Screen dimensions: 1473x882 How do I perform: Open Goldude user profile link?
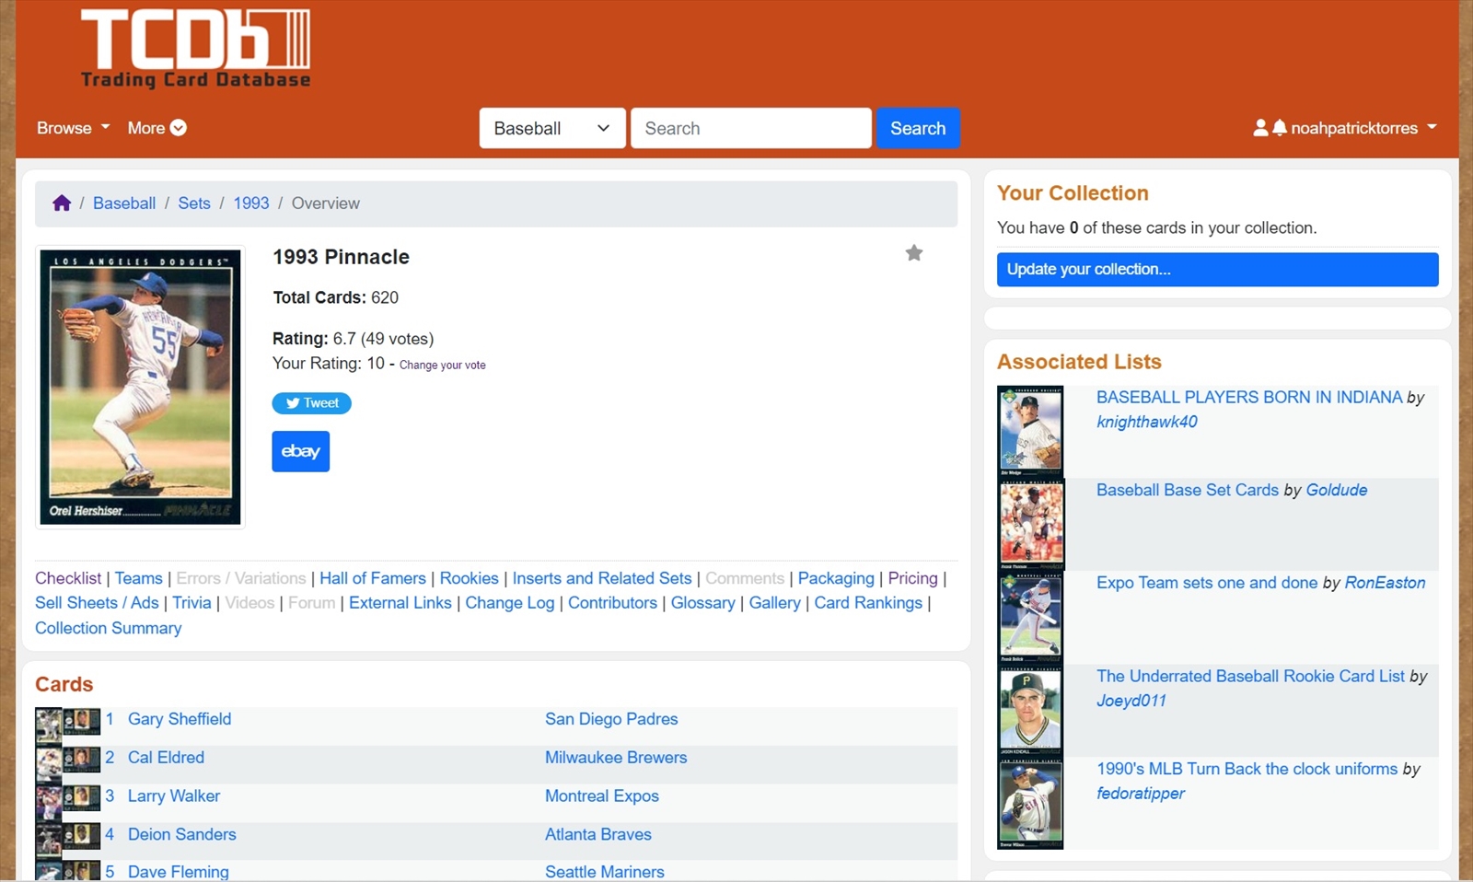pyautogui.click(x=1337, y=491)
